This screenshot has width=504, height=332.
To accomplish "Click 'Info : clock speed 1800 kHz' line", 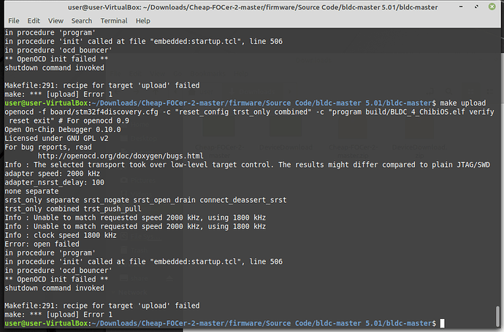I will [x=61, y=235].
